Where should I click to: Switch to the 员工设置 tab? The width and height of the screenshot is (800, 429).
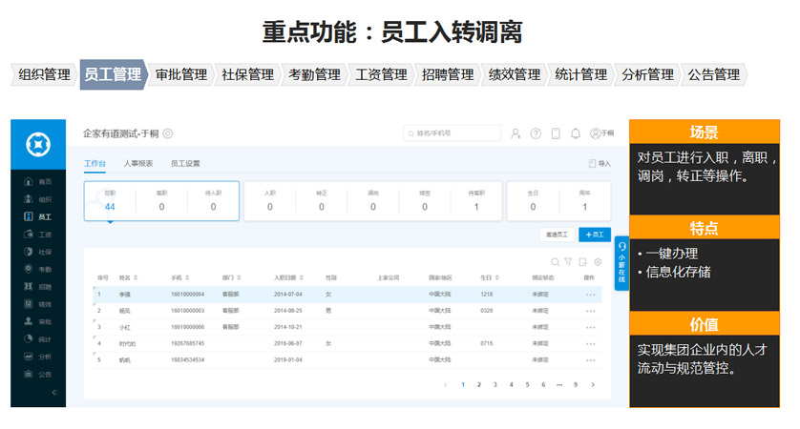pos(185,164)
